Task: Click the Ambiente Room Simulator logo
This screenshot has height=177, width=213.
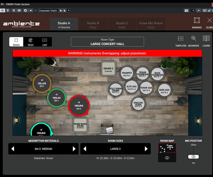Action: pyautogui.click(x=21, y=24)
